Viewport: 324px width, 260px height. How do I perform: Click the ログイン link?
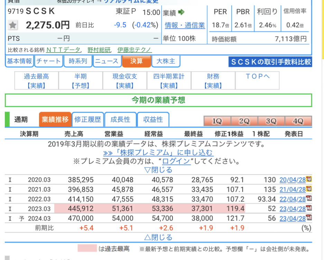[x=176, y=161]
